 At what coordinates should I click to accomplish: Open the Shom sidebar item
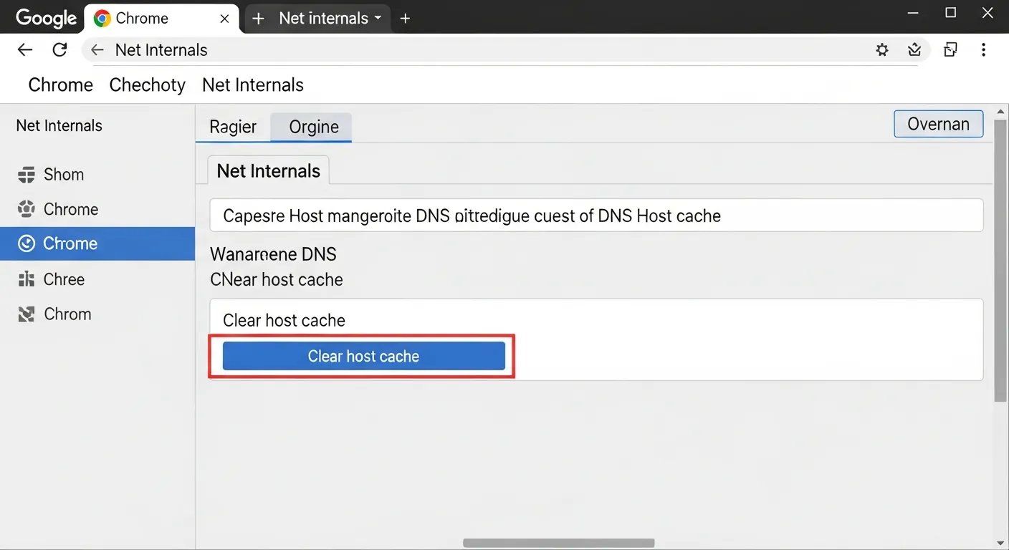pos(97,175)
